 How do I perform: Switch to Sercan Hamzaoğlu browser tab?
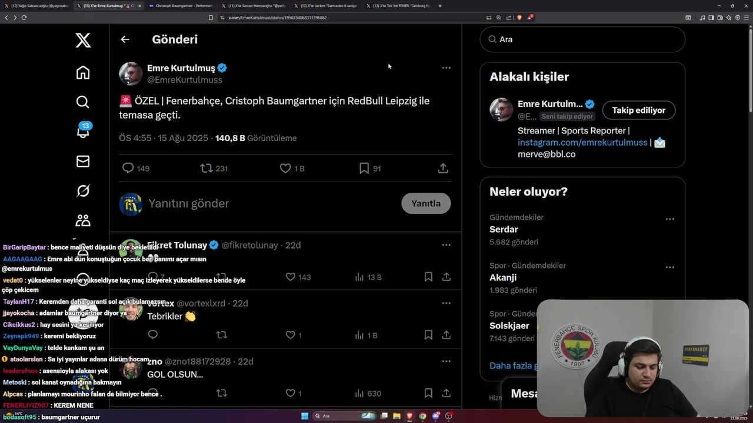(x=254, y=6)
